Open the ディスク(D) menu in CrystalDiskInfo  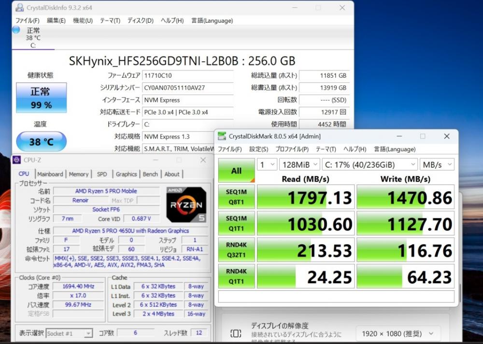point(141,21)
